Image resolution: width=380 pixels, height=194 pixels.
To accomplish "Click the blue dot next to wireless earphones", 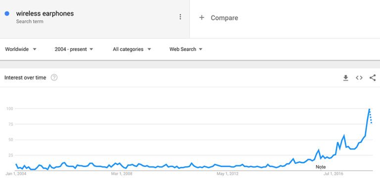I will tap(7, 13).
